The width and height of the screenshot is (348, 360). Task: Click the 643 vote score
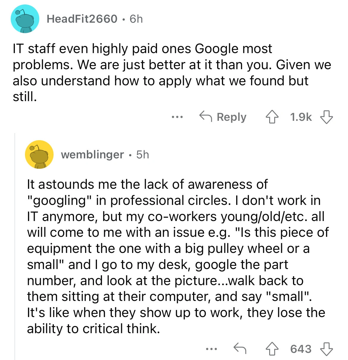pyautogui.click(x=301, y=349)
